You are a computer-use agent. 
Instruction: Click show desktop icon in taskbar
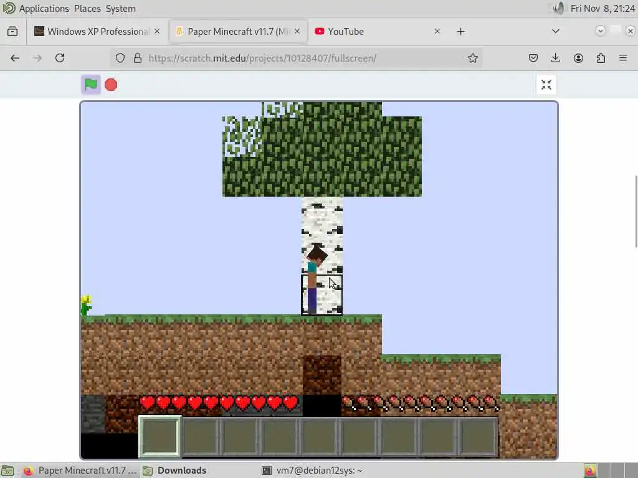(x=7, y=471)
